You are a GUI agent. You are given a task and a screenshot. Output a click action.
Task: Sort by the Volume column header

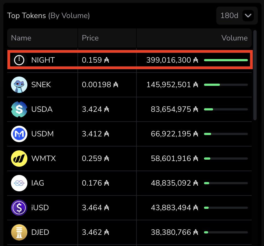coord(234,38)
